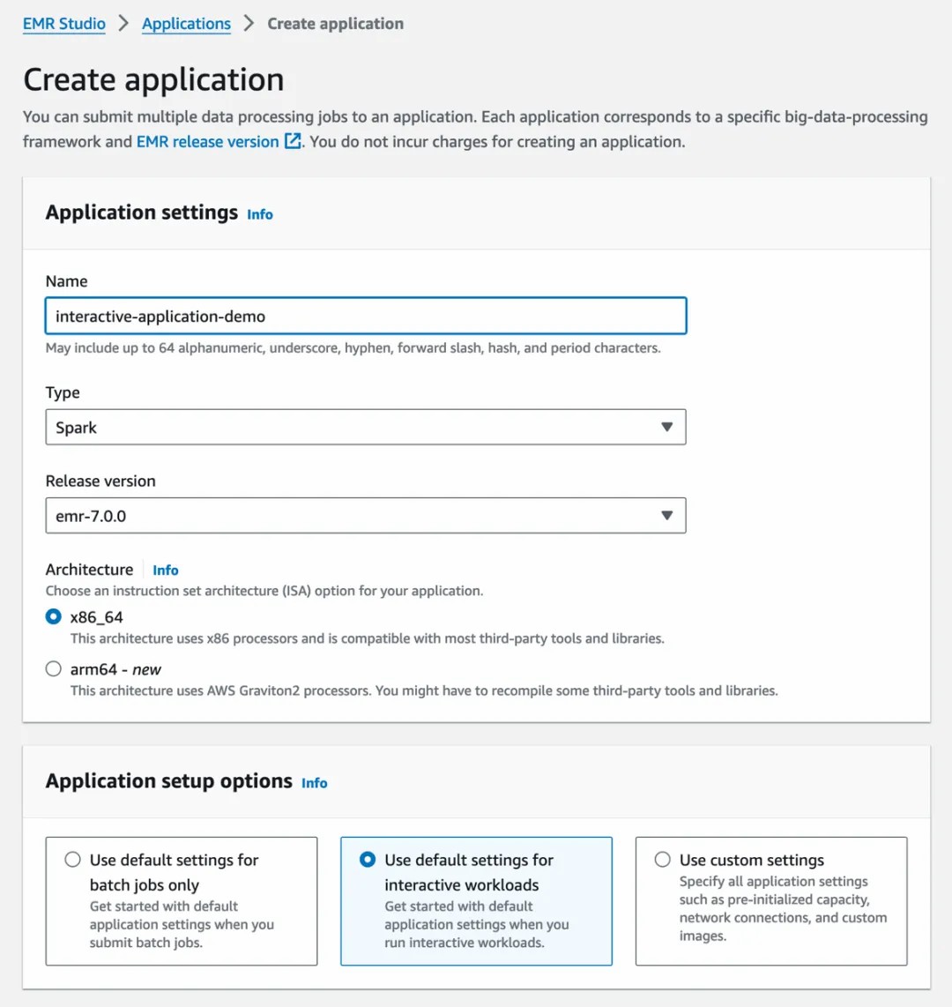The width and height of the screenshot is (952, 1007).
Task: Navigate to Applications breadcrumb link
Action: click(x=186, y=24)
